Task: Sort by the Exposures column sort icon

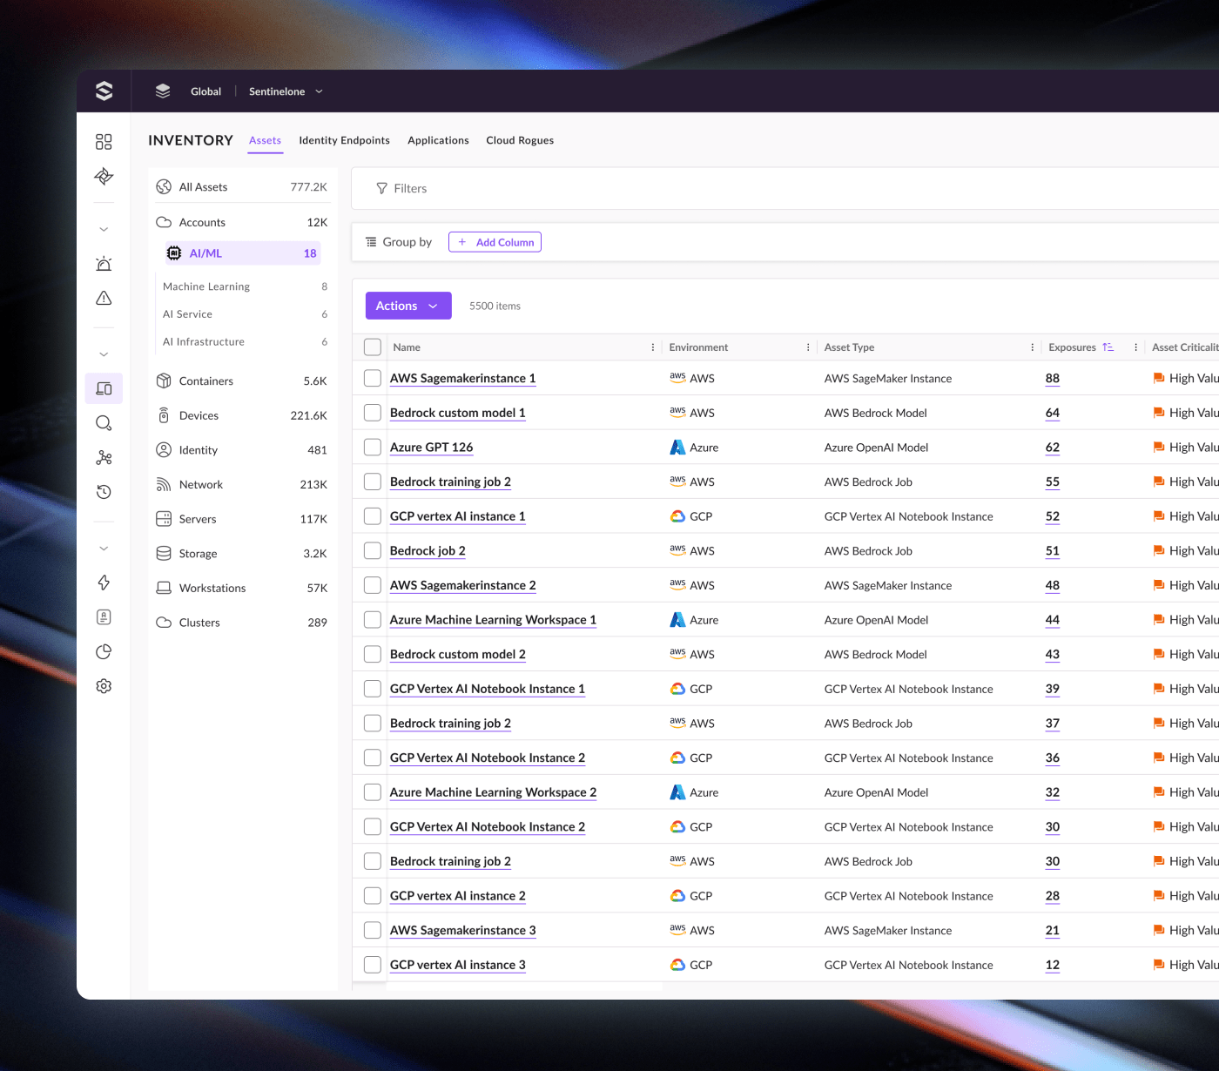Action: pyautogui.click(x=1108, y=347)
